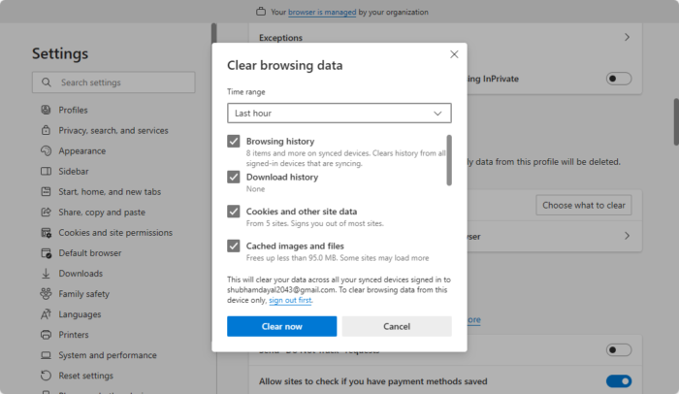Click the dialog's vertical scrollbar

(x=448, y=160)
